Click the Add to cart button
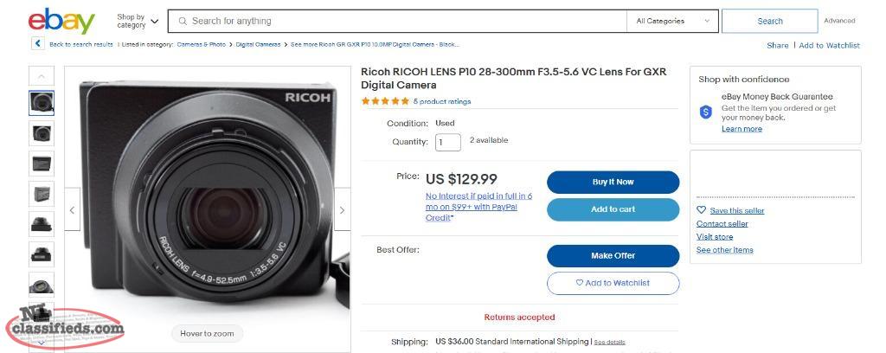Screen dimensions: 886x353 click(x=613, y=209)
